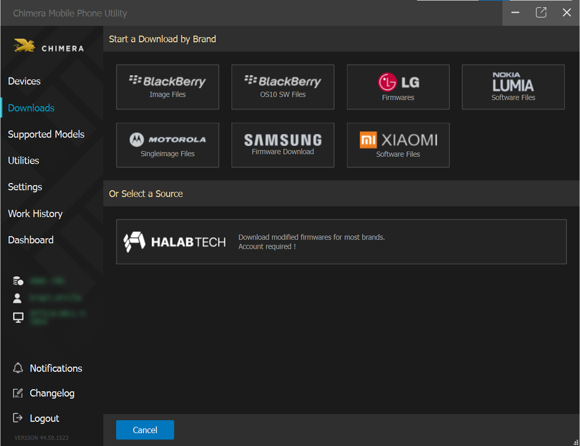Click the computer monitor icon in sidebar

coord(18,318)
